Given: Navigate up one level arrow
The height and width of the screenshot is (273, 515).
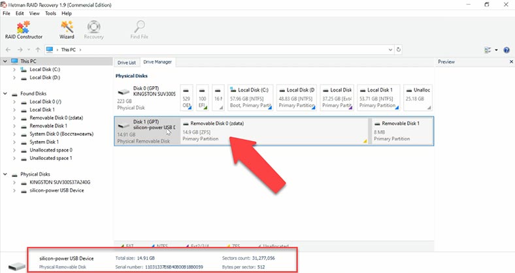Looking at the screenshot, I should click(38, 50).
